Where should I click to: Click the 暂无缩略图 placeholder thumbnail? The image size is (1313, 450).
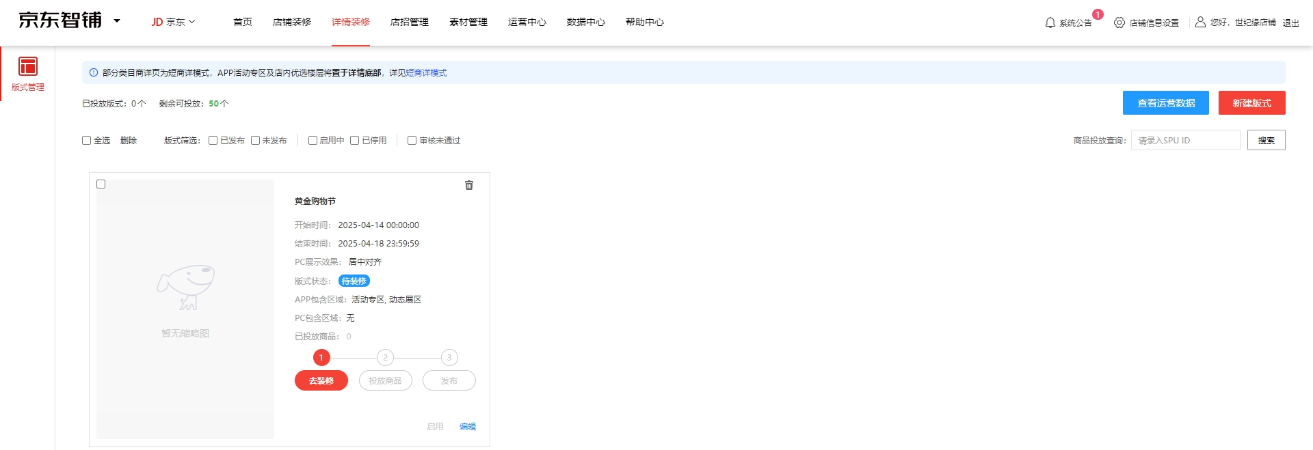point(185,309)
